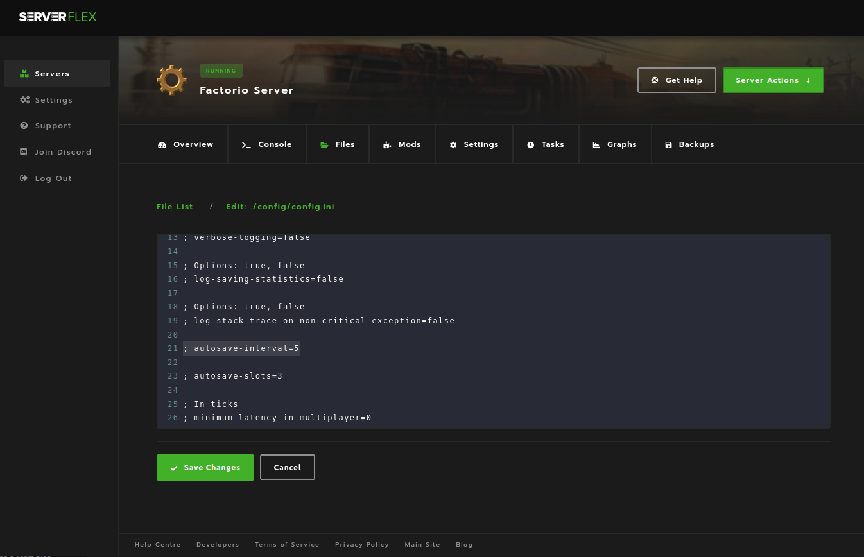
Task: Open Terms of Service footer link
Action: click(x=287, y=545)
